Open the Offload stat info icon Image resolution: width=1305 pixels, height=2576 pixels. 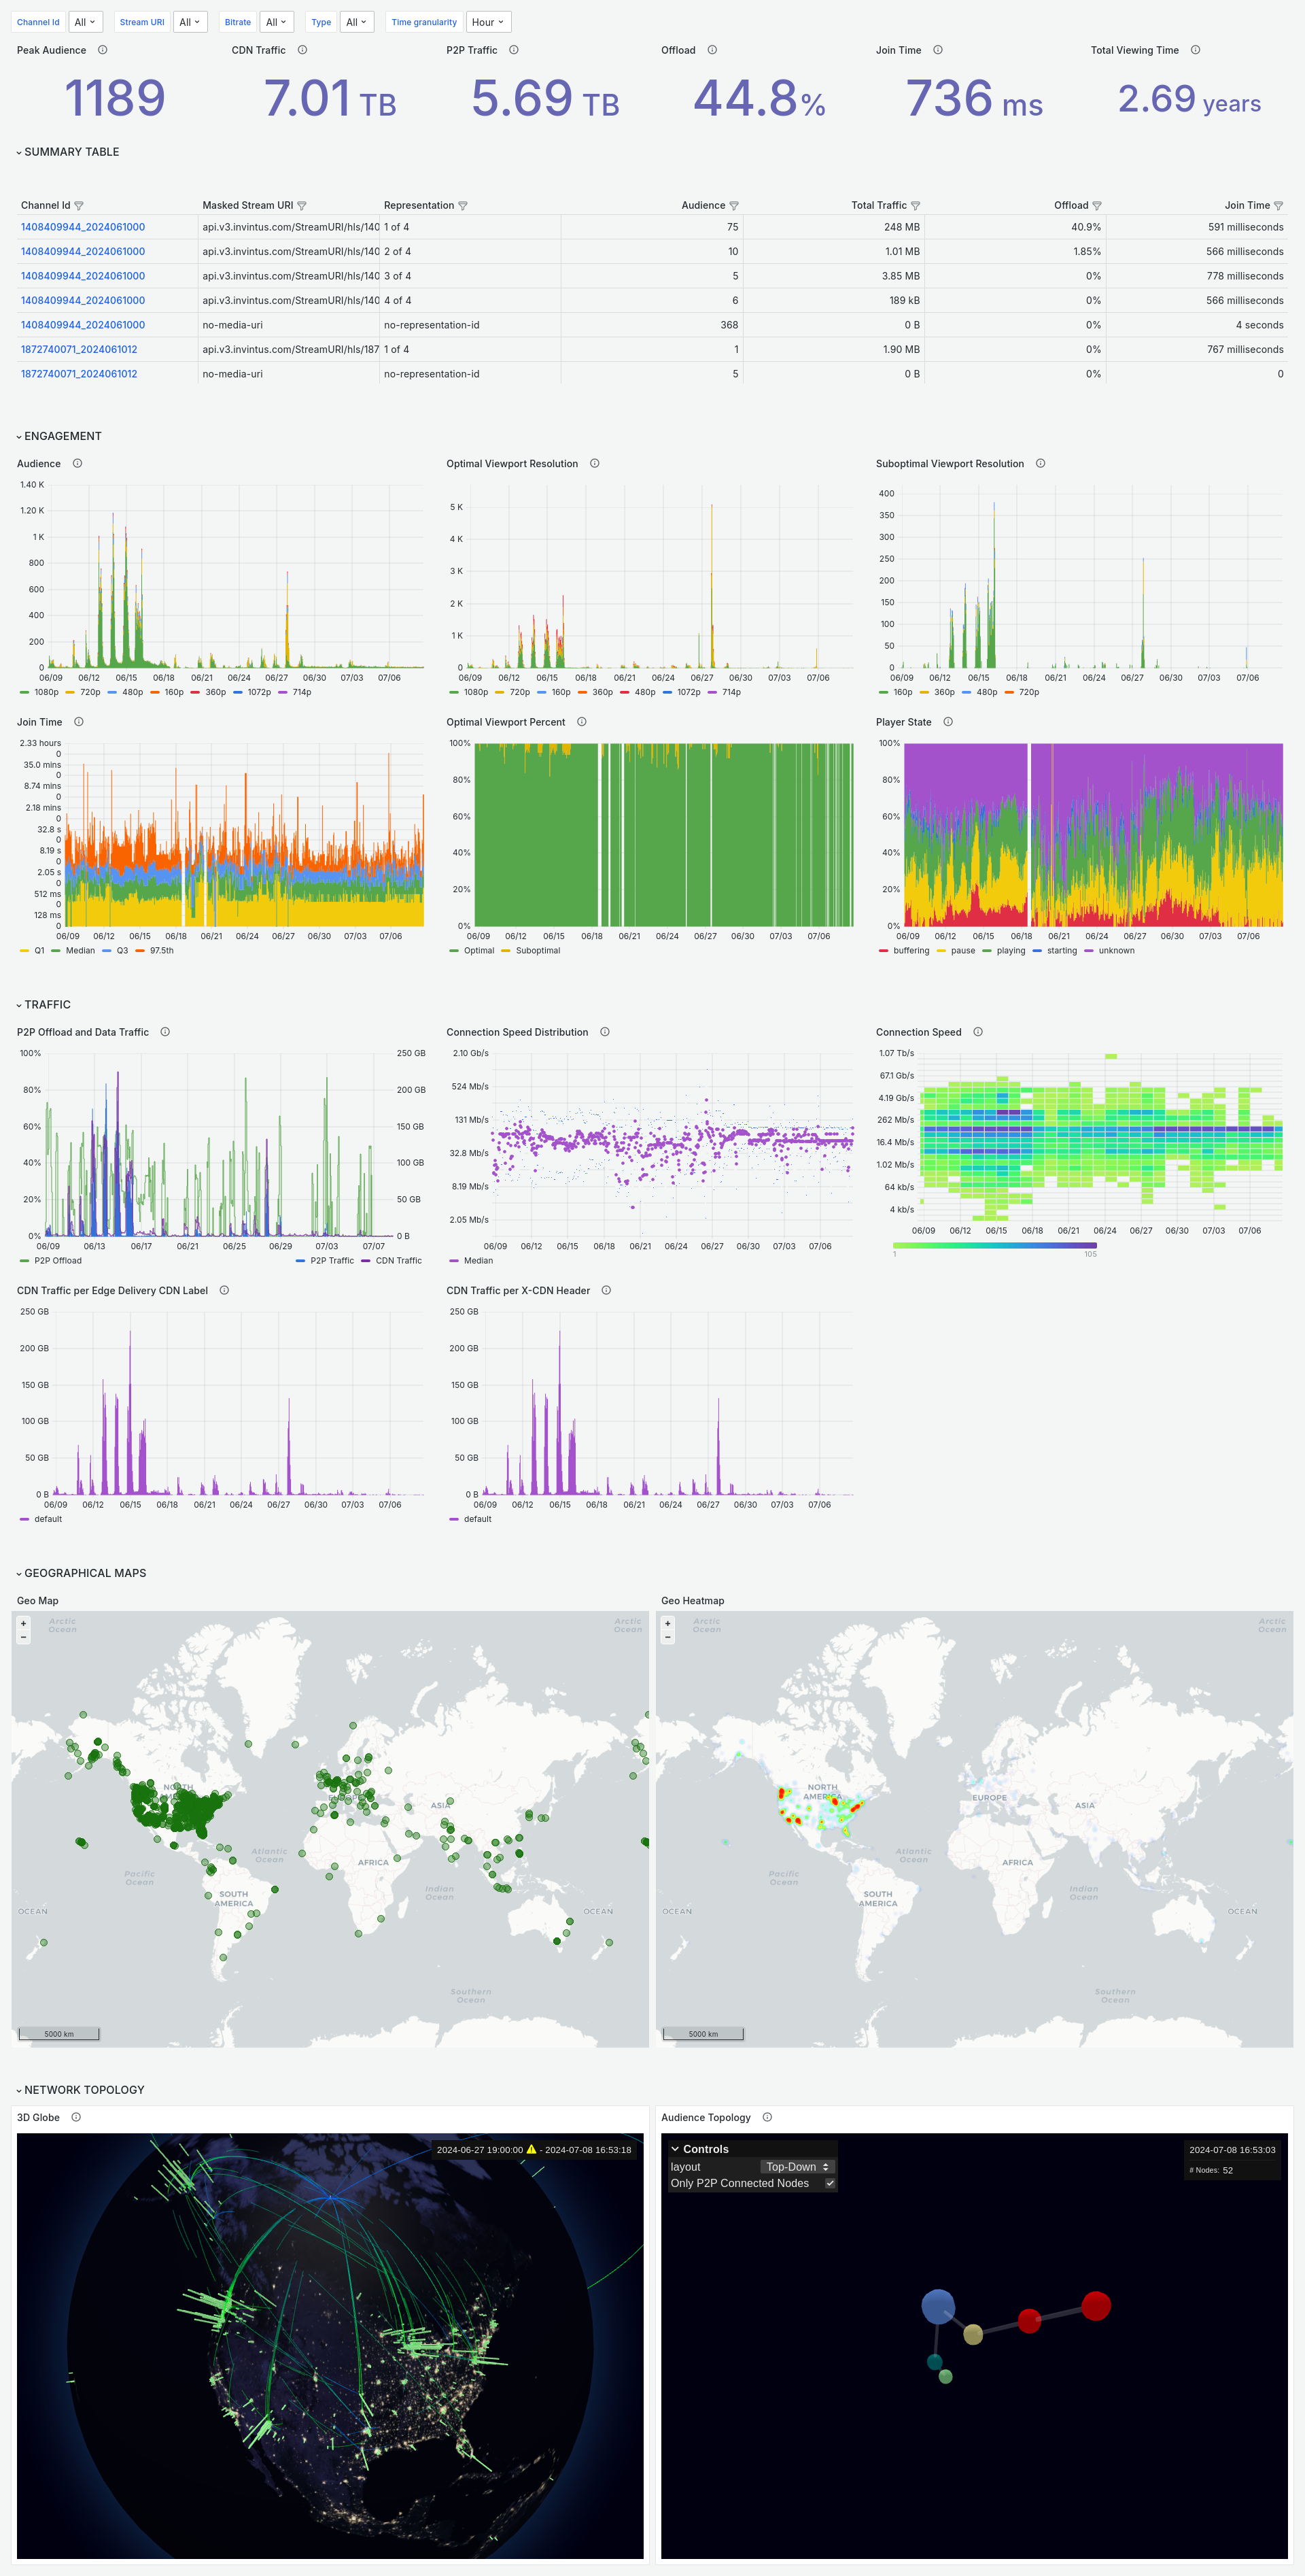pyautogui.click(x=712, y=50)
